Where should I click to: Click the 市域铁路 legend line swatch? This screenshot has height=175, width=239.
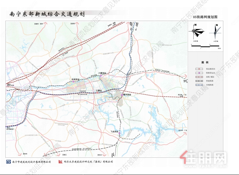click(x=199, y=85)
